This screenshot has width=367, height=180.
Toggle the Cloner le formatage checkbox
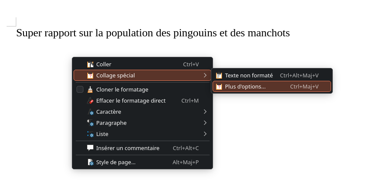click(x=80, y=89)
